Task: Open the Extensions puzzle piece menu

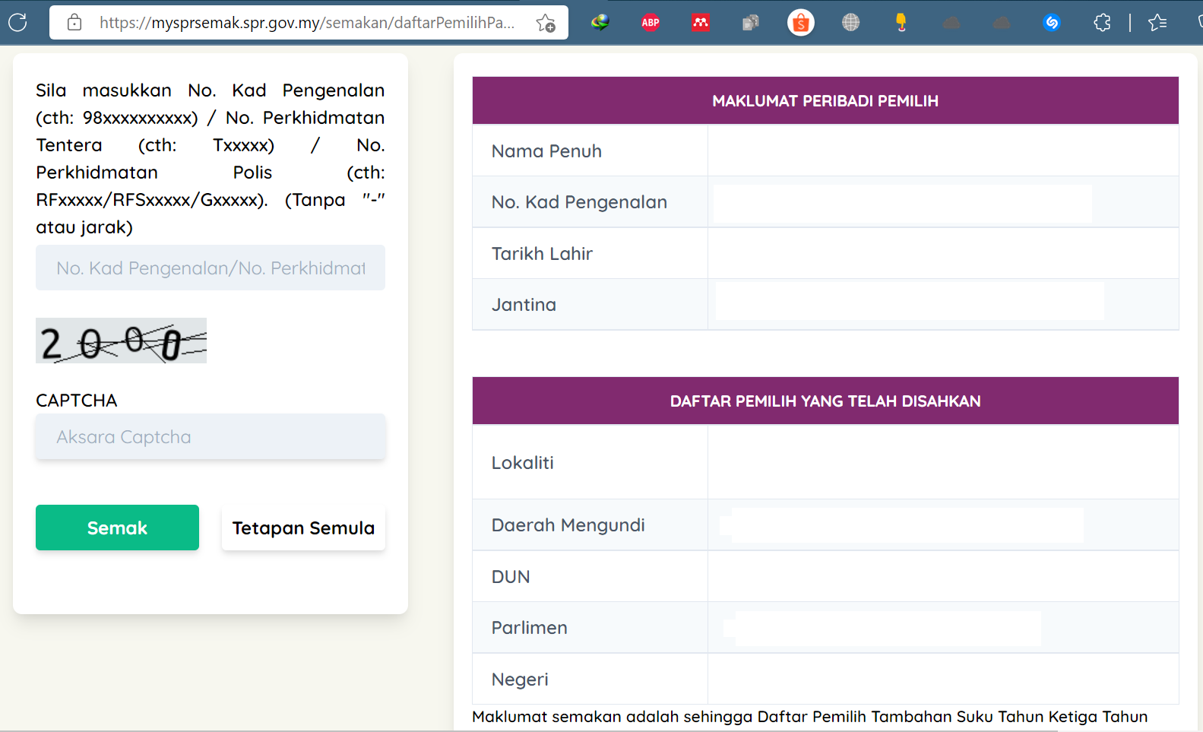Action: pos(1102,23)
